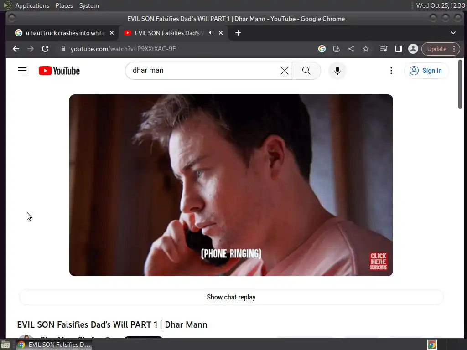The width and height of the screenshot is (467, 350).
Task: Go to the YouTube home logo
Action: tap(59, 71)
